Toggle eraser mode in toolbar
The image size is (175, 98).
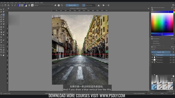point(55,5)
